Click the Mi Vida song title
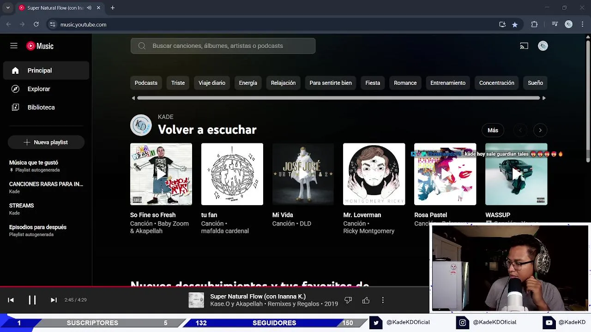591x332 pixels. [283, 215]
